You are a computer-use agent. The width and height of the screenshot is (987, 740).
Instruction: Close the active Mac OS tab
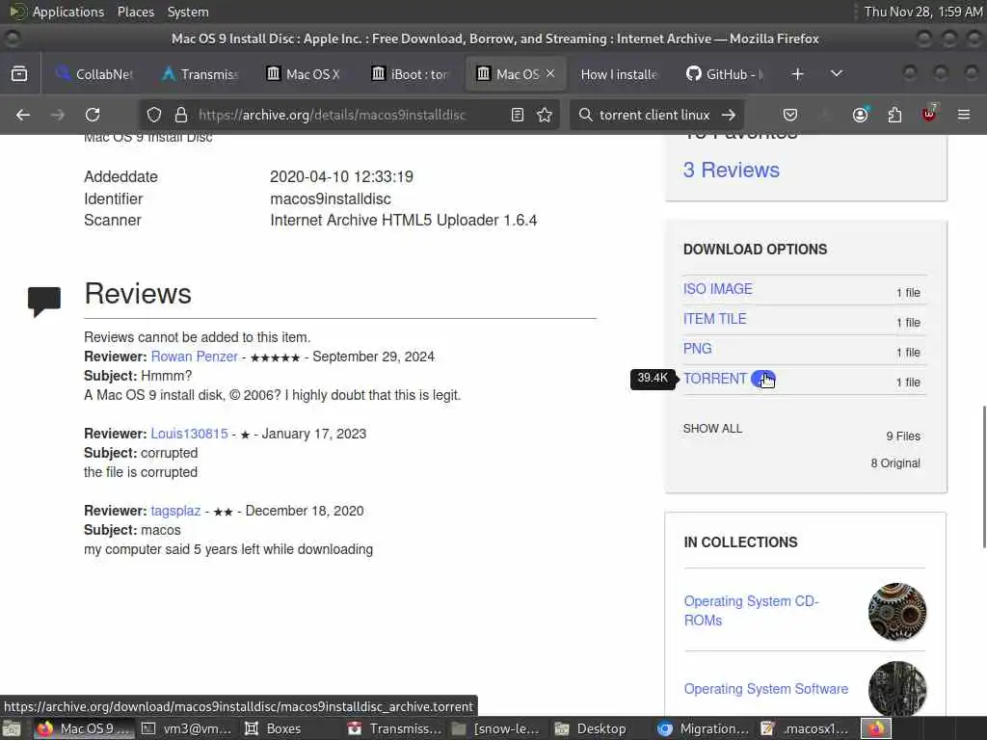(x=550, y=73)
